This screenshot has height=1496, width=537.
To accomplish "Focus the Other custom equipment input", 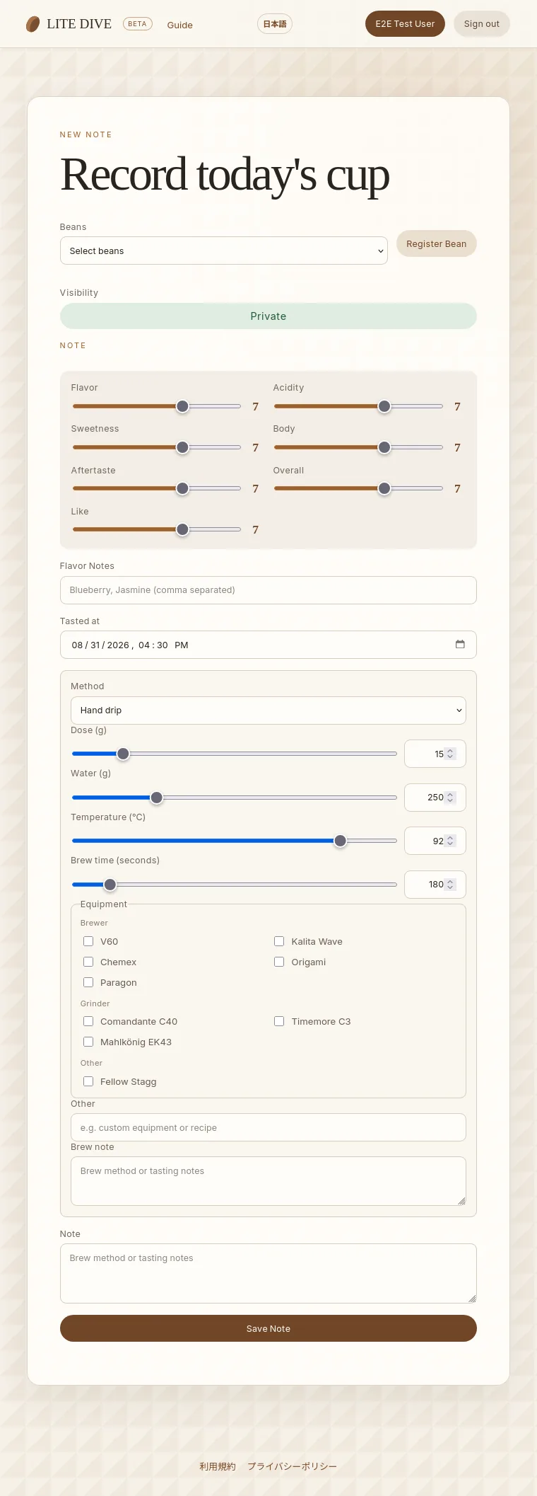I will click(x=268, y=1127).
